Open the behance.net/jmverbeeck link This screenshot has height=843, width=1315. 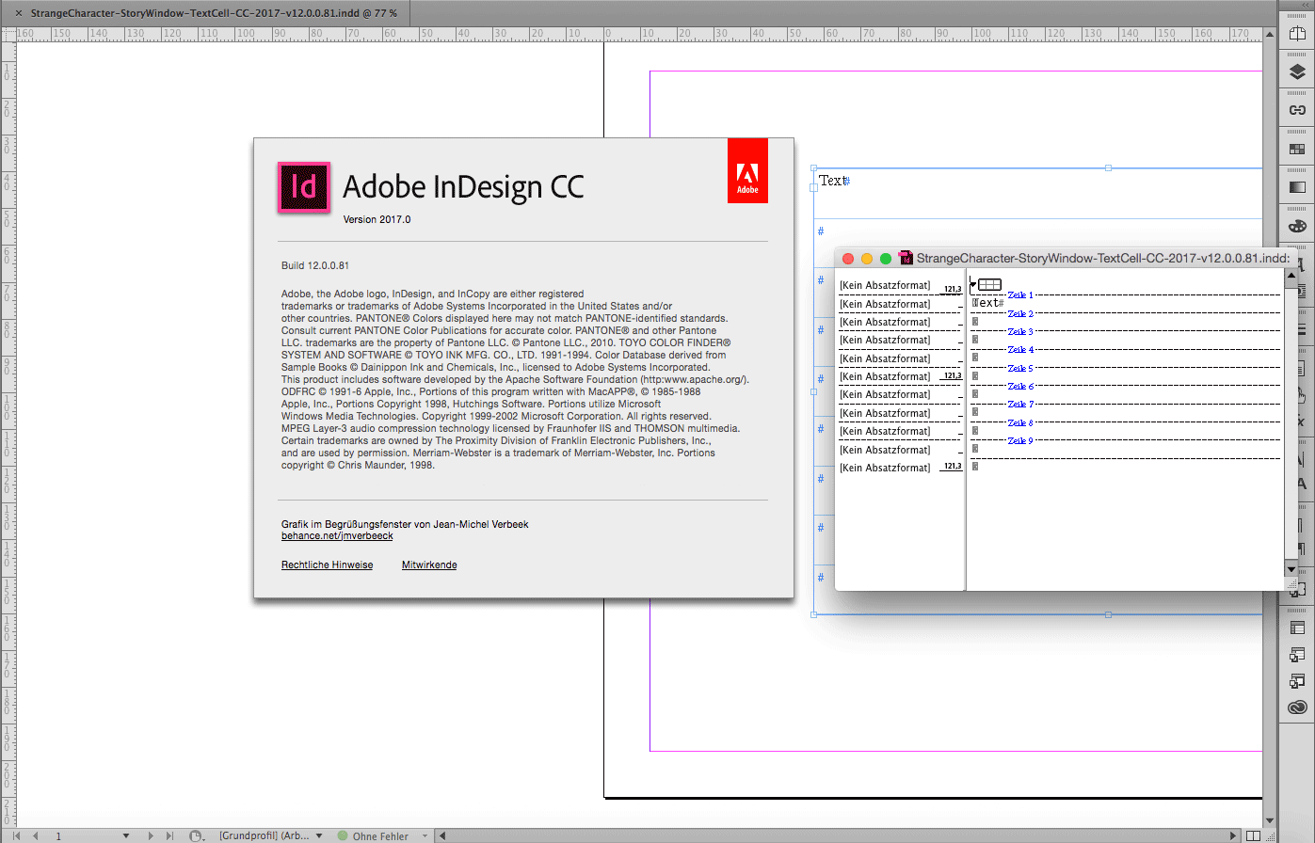point(337,535)
